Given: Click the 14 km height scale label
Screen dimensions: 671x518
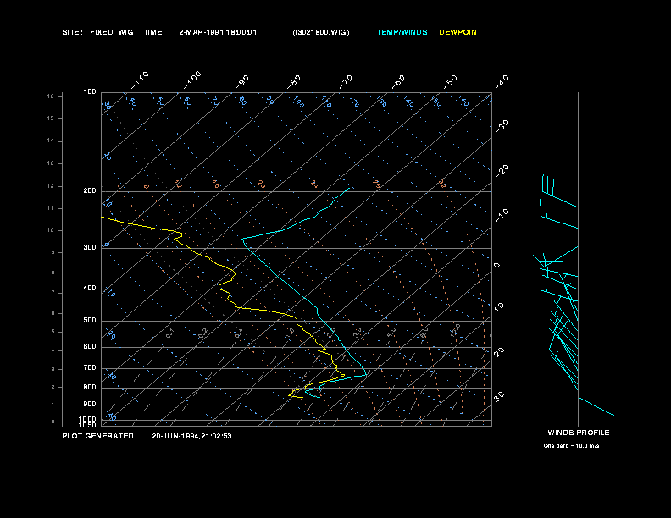Looking at the screenshot, I should (x=51, y=141).
